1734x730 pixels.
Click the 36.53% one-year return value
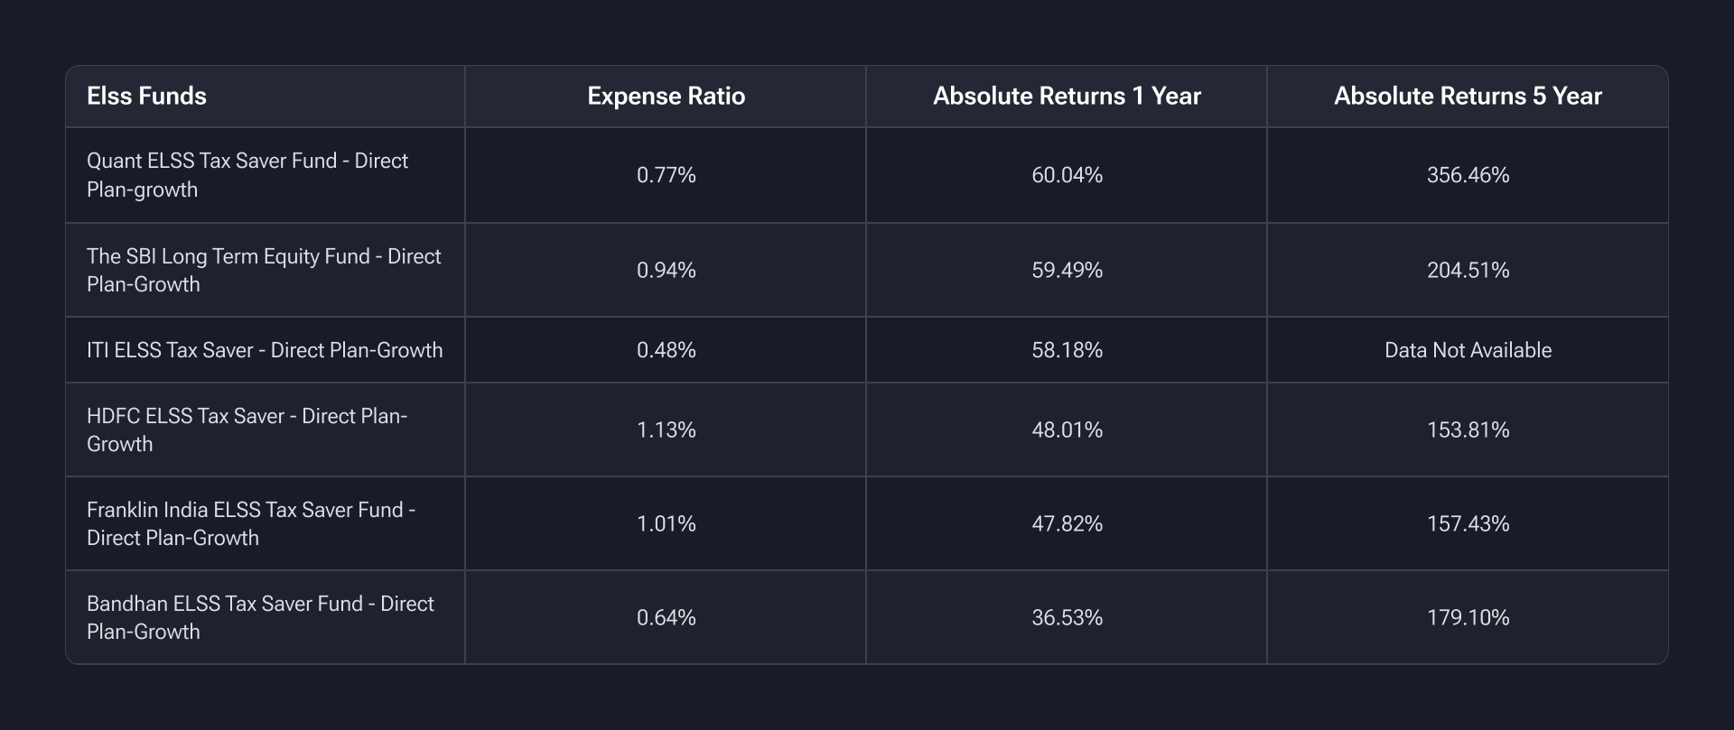[1067, 617]
